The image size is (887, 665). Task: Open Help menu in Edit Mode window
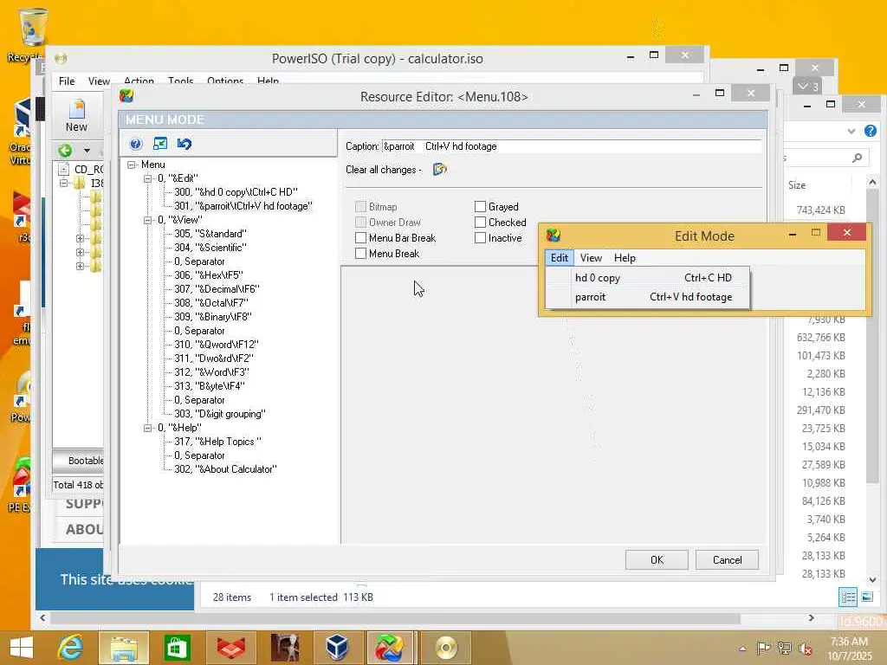(x=625, y=258)
